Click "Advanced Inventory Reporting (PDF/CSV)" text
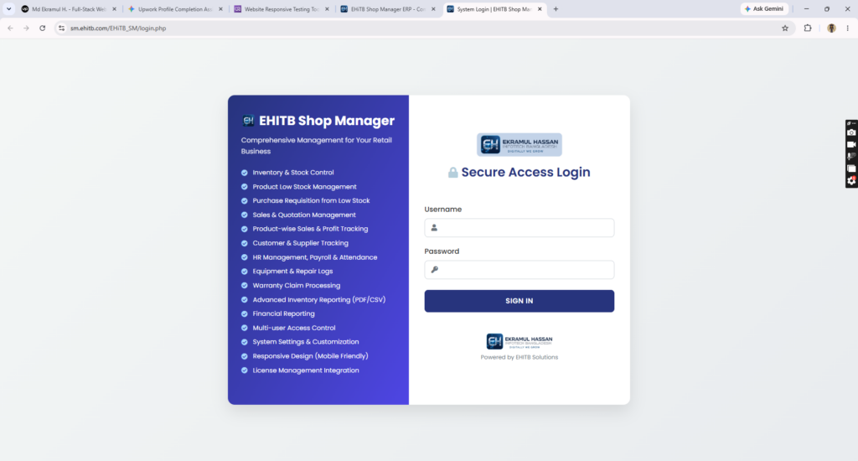The height and width of the screenshot is (461, 858). [x=319, y=299]
